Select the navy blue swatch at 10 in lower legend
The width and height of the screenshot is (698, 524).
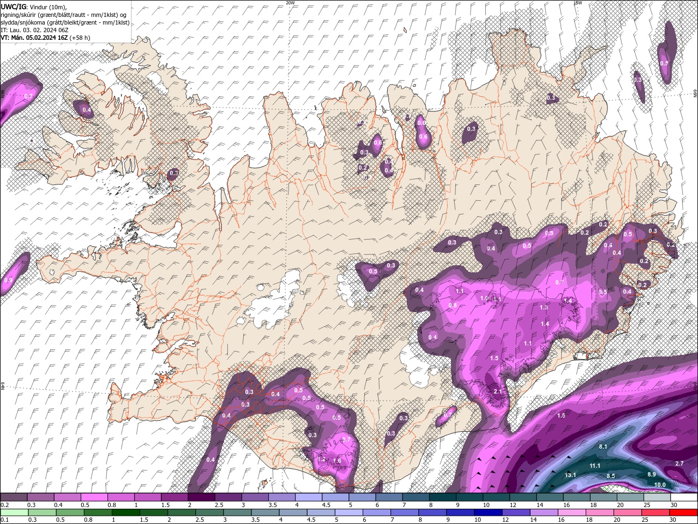(x=488, y=513)
